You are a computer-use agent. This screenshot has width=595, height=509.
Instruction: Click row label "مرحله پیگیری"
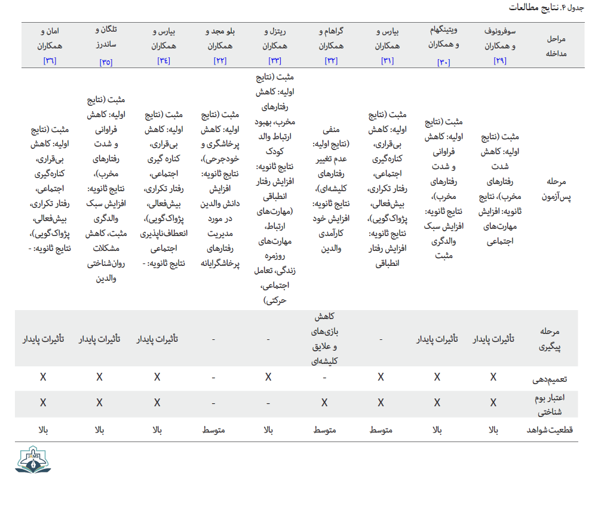550,339
